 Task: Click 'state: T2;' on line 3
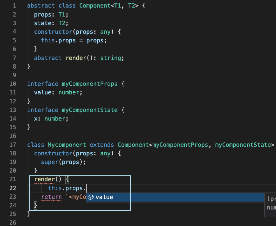[x=51, y=23]
